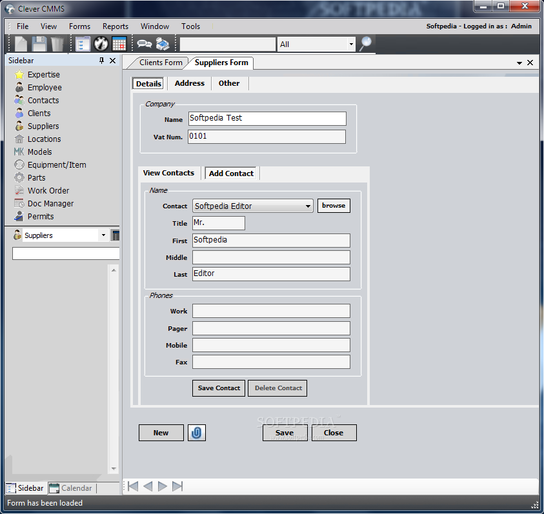This screenshot has width=544, height=514.
Task: Open the Tools menu
Action: point(190,26)
